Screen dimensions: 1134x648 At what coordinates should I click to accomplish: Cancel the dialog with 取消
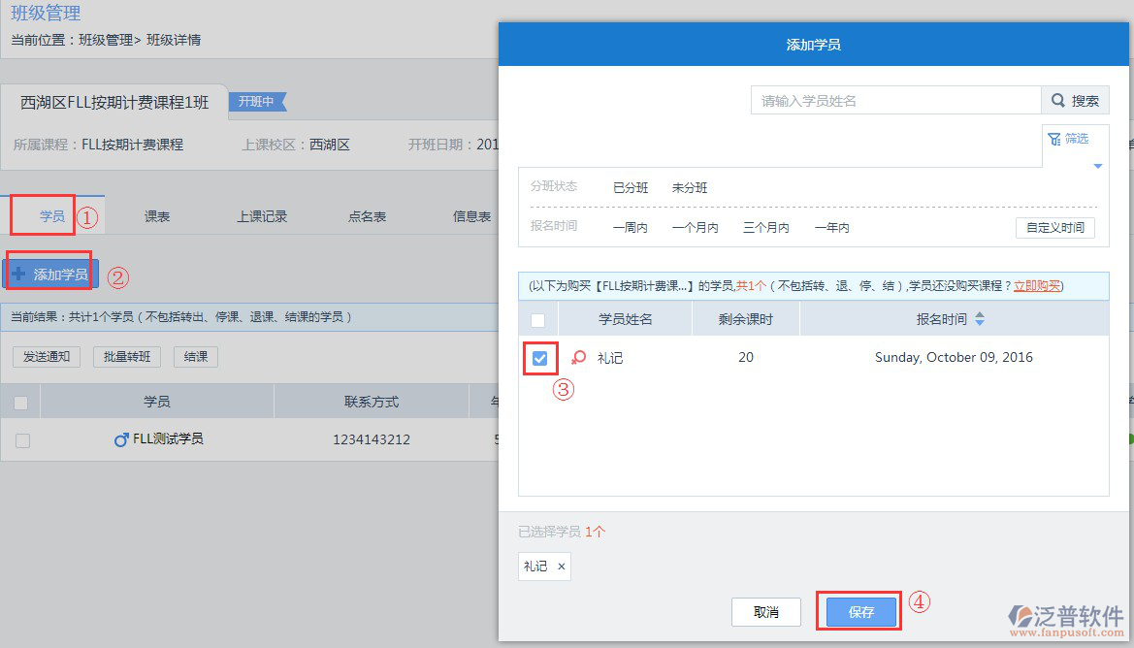click(765, 612)
